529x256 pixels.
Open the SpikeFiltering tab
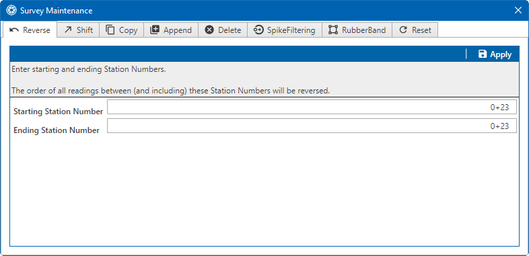[285, 30]
